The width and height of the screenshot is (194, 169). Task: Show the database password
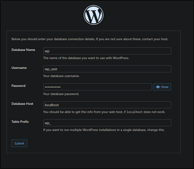[162, 87]
